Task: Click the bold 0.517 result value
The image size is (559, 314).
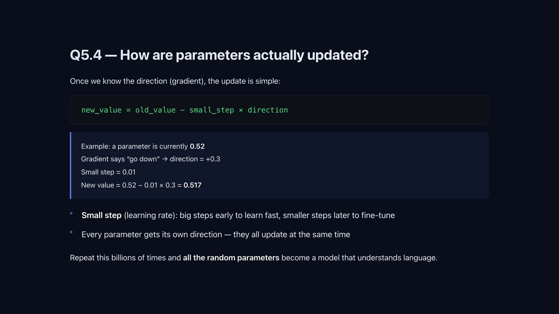Action: coord(192,185)
